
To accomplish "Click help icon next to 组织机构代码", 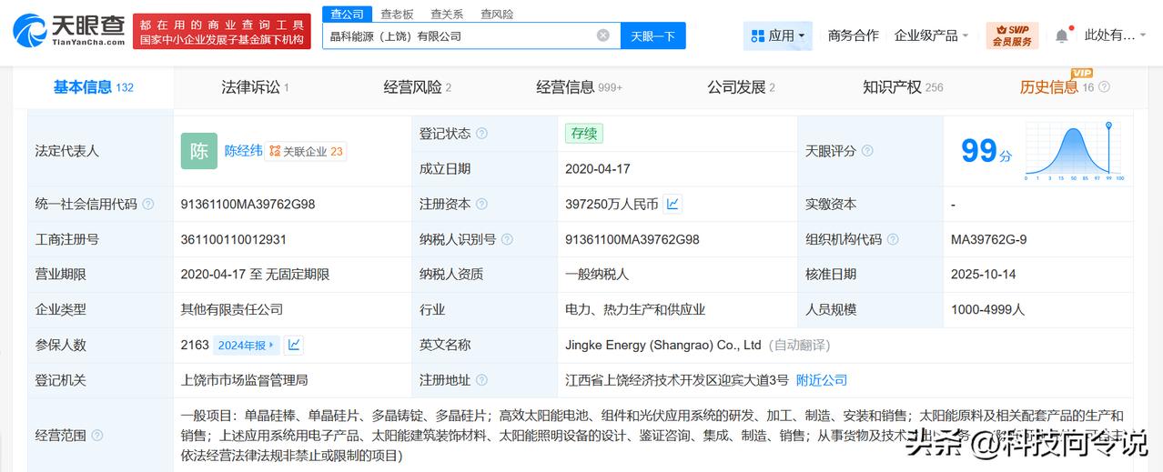I will (x=893, y=240).
